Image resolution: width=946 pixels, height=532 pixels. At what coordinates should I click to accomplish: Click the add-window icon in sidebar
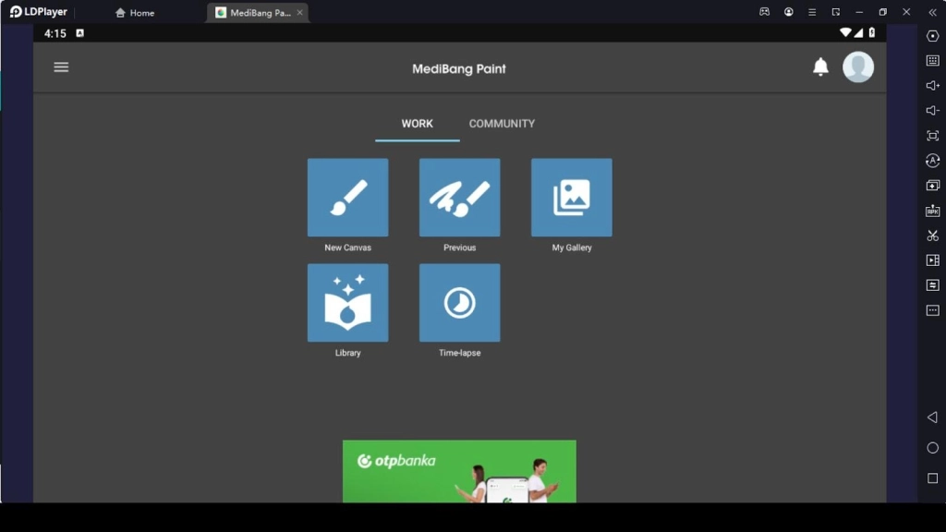933,186
